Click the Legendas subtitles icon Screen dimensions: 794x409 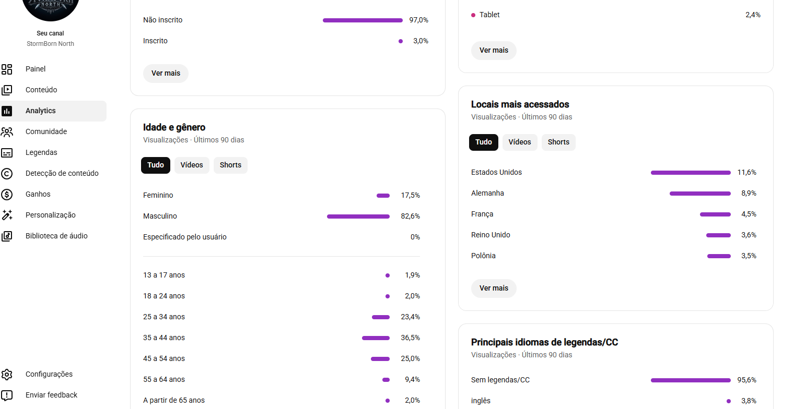[x=7, y=152]
